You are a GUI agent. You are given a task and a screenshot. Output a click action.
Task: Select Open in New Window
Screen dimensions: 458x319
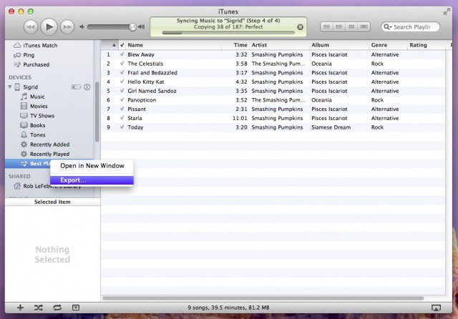tap(92, 166)
